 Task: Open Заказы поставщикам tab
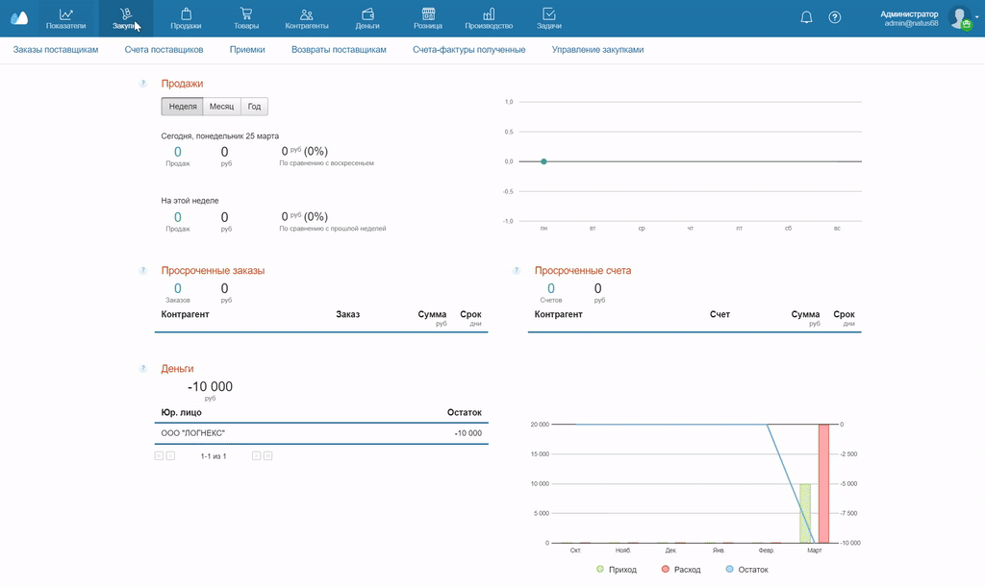coord(56,49)
